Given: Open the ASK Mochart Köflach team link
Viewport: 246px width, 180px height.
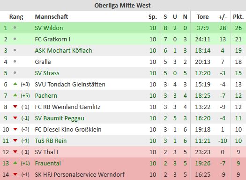Looking at the screenshot, I should [x=64, y=50].
